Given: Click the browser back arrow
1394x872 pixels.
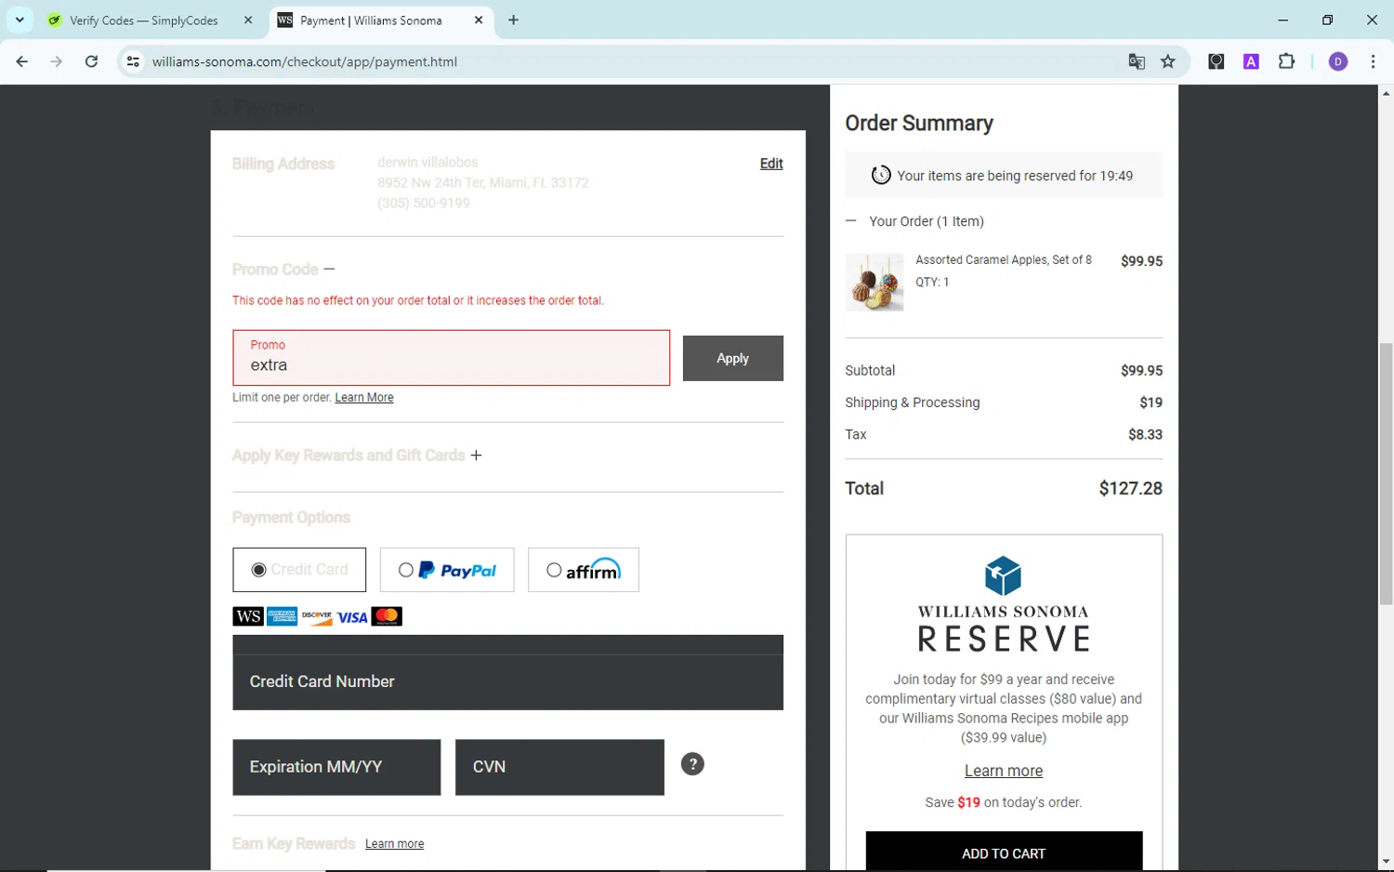Looking at the screenshot, I should coord(22,61).
